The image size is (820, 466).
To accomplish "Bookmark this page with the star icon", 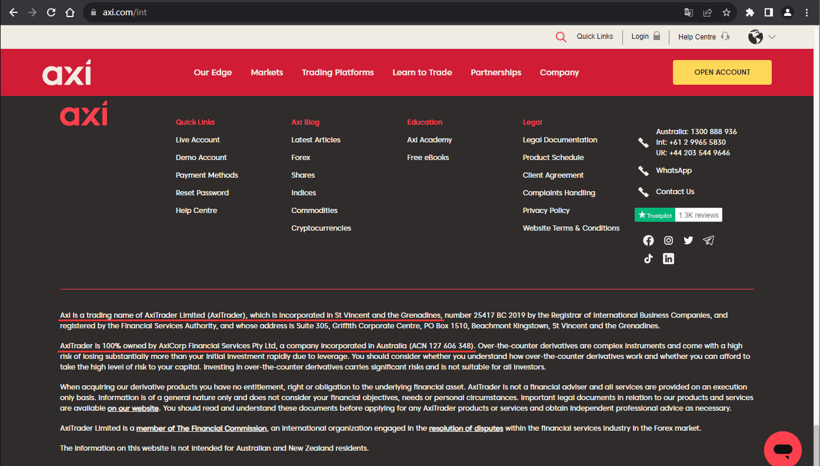I will 726,12.
